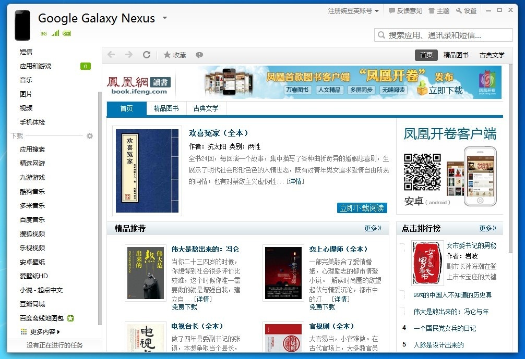Open 短信 in sidebar

click(26, 52)
